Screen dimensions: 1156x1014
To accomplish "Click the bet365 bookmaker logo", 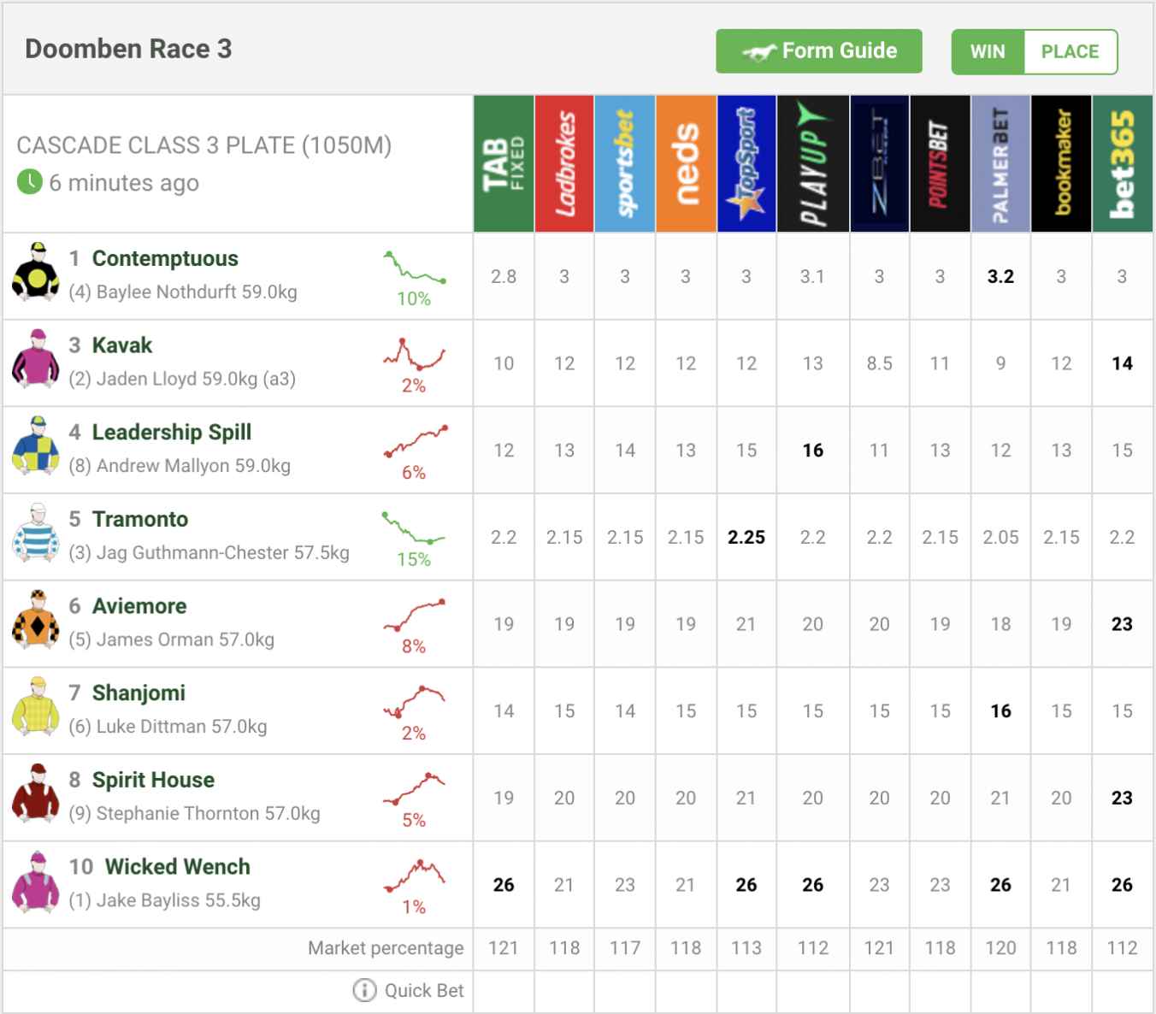I will pyautogui.click(x=1122, y=163).
